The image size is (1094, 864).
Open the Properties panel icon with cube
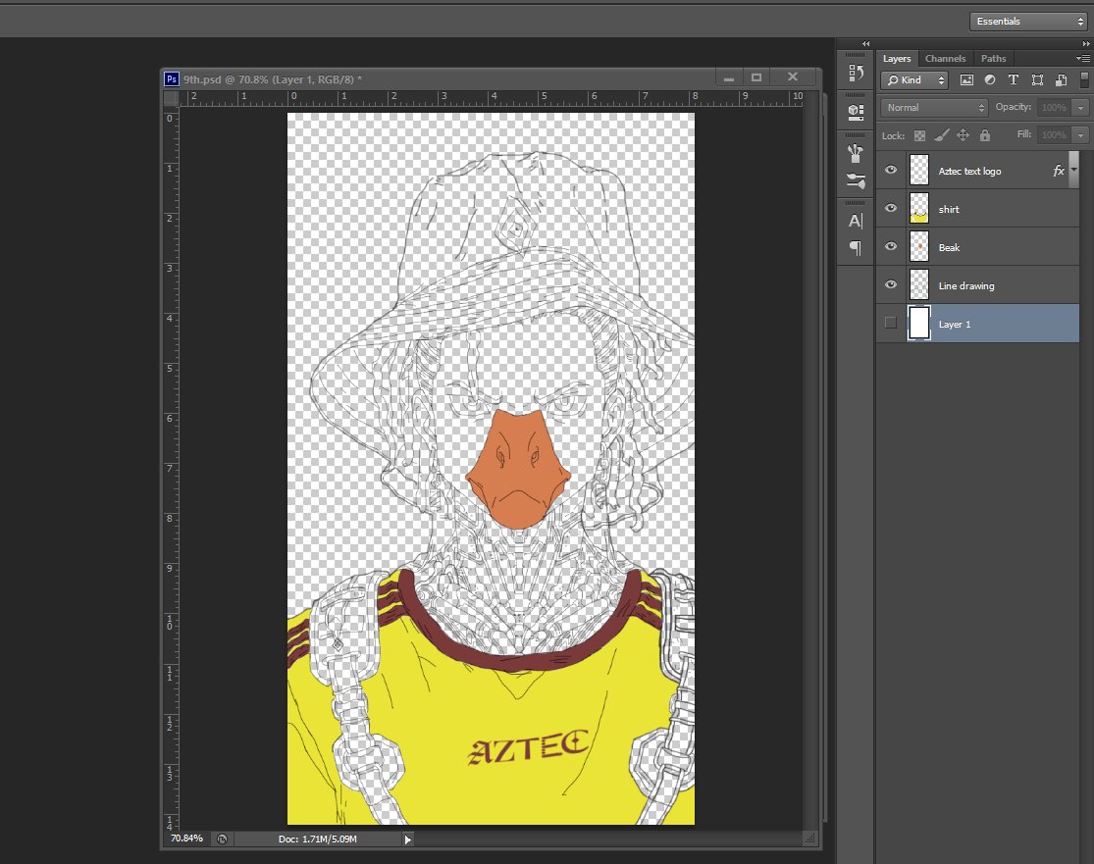click(x=856, y=112)
